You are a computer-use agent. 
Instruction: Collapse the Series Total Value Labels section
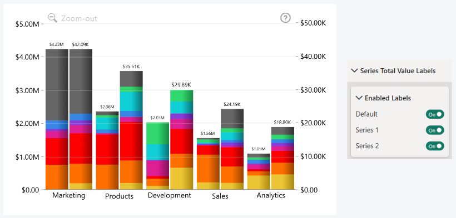click(x=354, y=70)
